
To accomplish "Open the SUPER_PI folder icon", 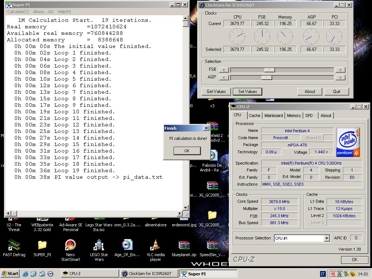I will pyautogui.click(x=42, y=245).
